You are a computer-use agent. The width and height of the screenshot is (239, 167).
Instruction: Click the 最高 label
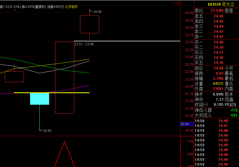tap(229, 74)
